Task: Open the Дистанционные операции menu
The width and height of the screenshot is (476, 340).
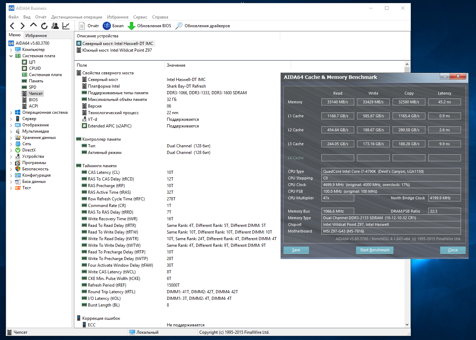Action: (x=77, y=17)
